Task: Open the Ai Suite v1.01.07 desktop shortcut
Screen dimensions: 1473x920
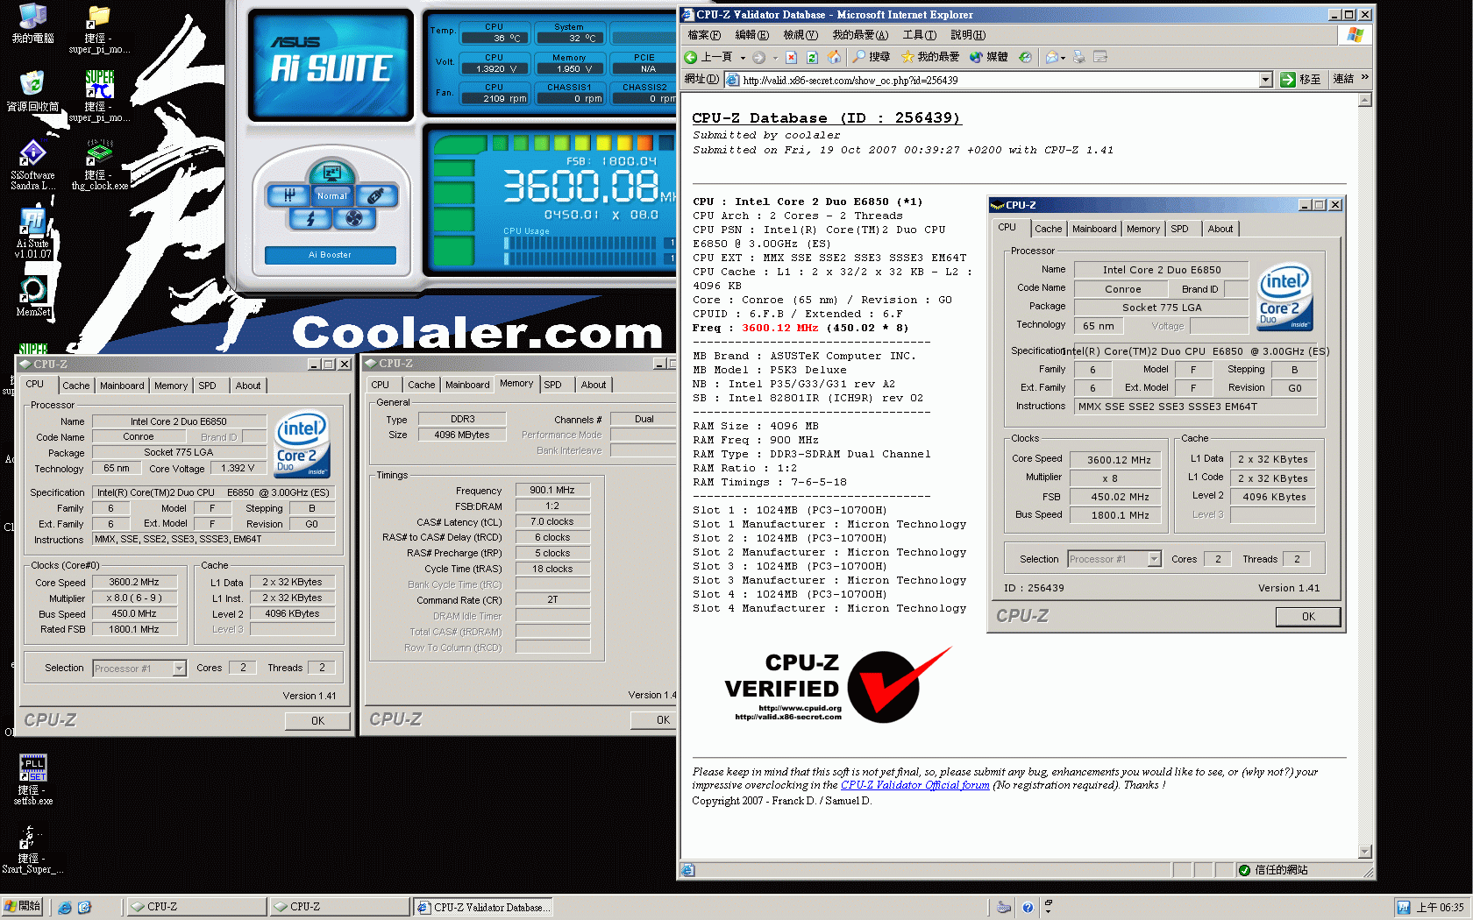Action: pos(32,233)
